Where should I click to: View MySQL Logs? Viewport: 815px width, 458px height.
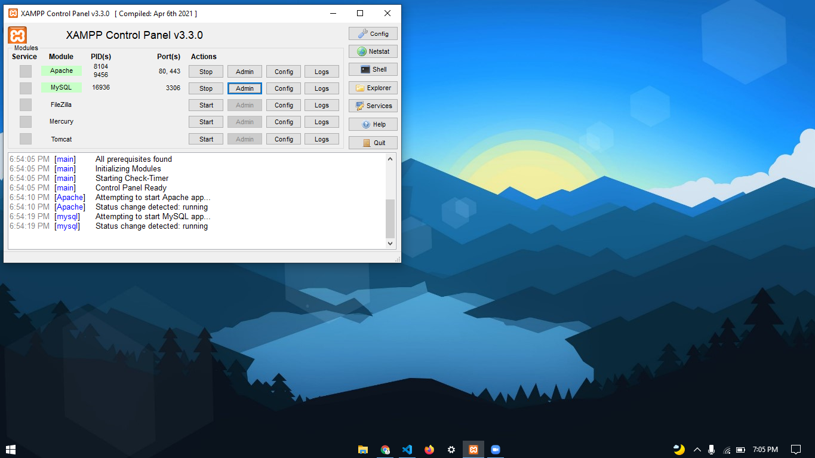[322, 88]
